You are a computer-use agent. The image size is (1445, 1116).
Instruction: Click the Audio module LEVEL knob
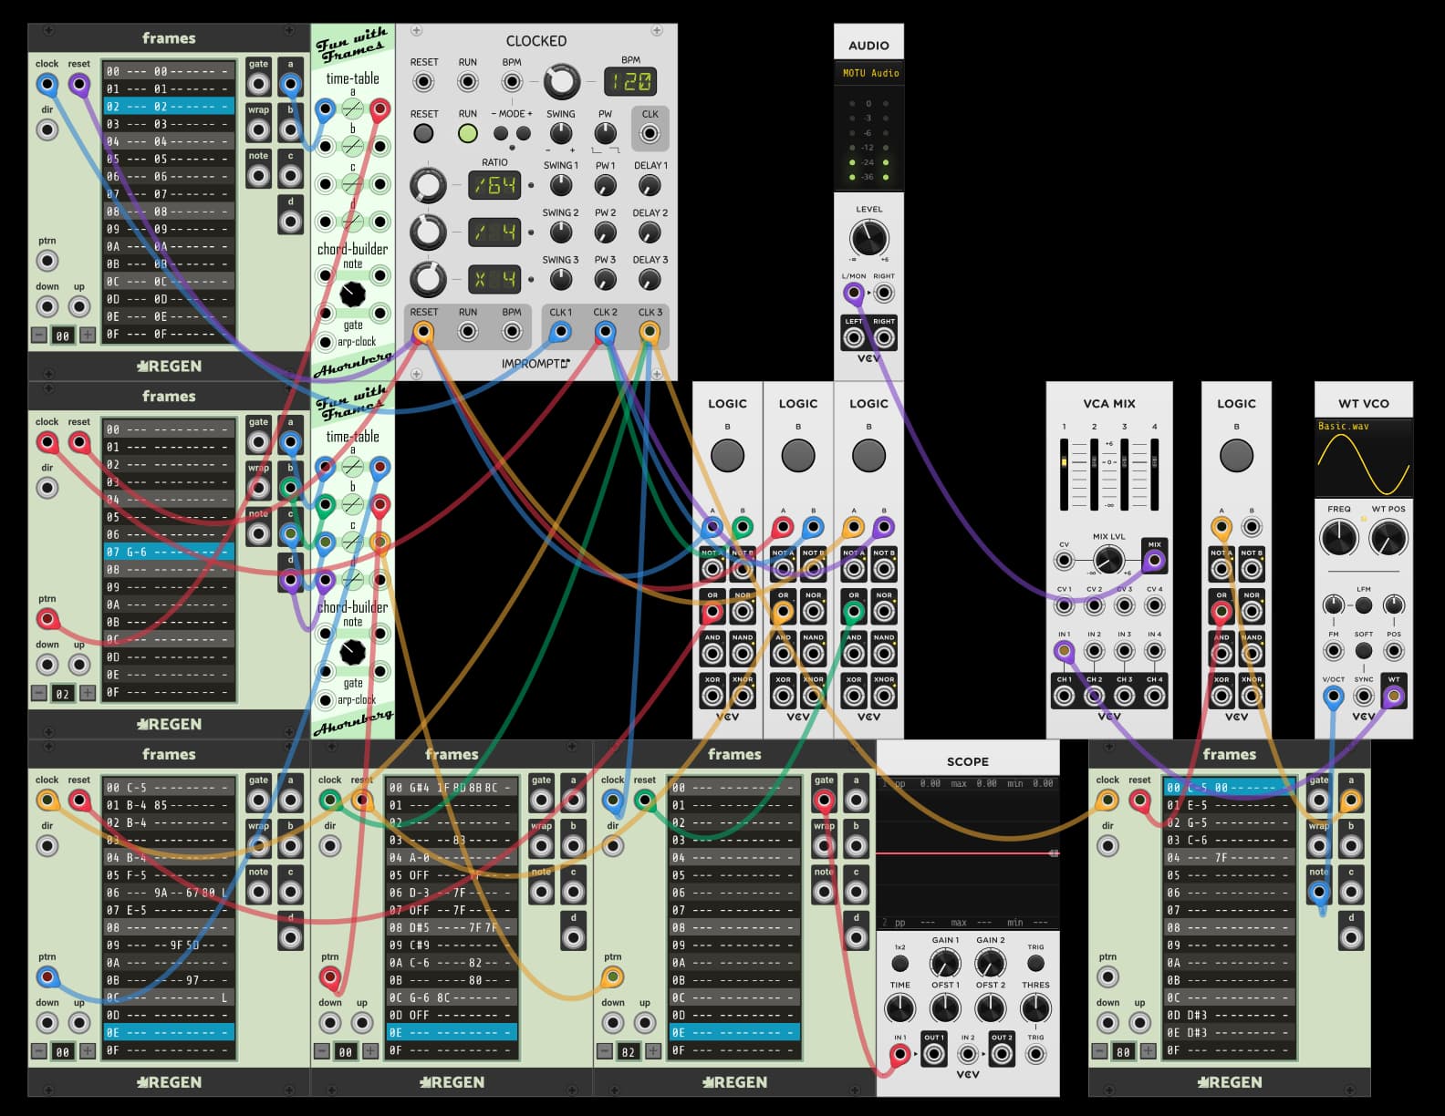(x=868, y=239)
